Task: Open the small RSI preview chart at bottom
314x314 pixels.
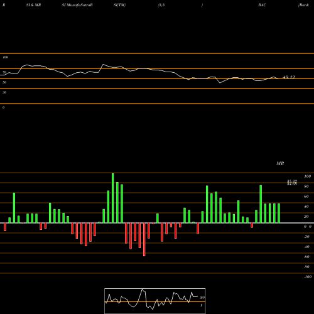Action: point(155,301)
